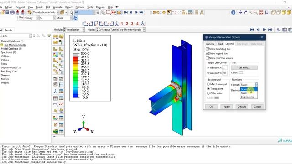Image resolution: width=292 pixels, height=164 pixels.
Task: Click the Print icon in the toolbar
Action: tap(12, 12)
